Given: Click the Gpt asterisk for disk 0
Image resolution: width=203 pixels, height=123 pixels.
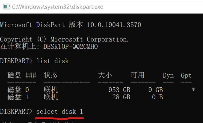Looking at the screenshot, I should (x=193, y=89).
